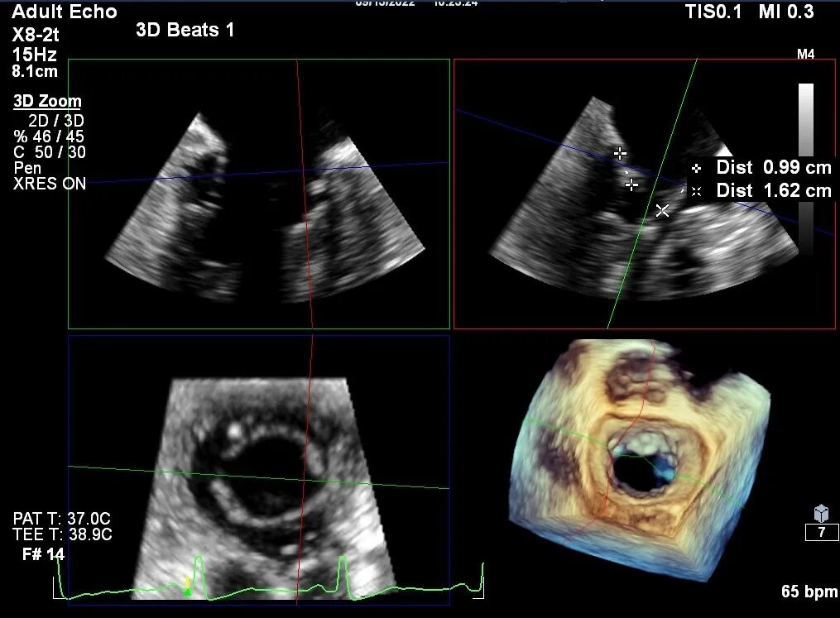Click the XRES ON setting

click(x=50, y=184)
